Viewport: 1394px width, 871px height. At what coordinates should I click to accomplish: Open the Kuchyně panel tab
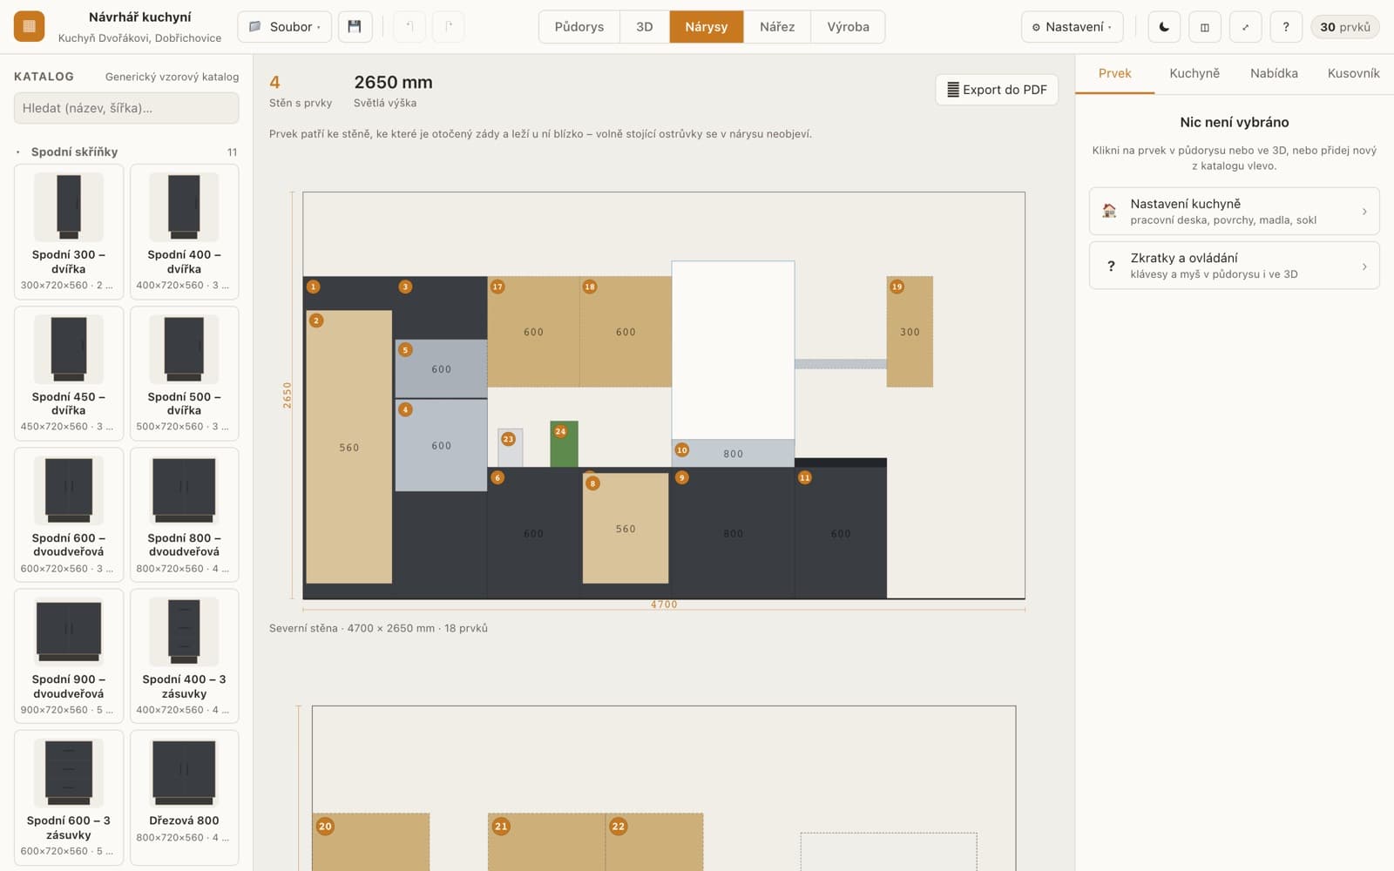point(1194,73)
